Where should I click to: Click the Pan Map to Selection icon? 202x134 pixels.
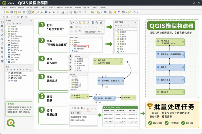pos(33,12)
